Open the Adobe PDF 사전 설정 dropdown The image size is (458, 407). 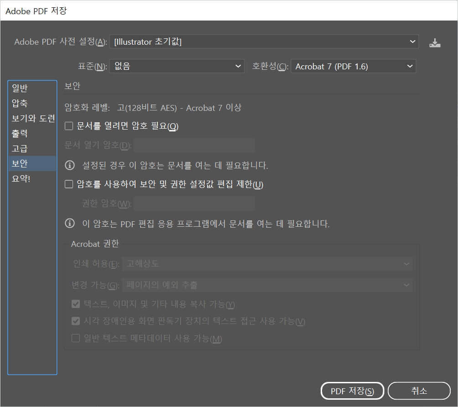[264, 42]
